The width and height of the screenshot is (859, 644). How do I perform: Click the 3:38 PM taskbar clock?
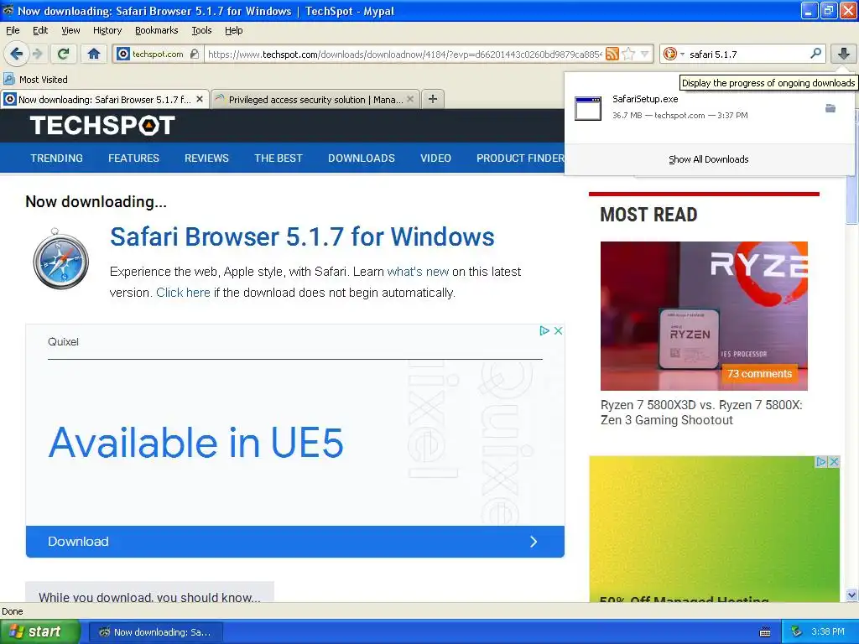(828, 632)
